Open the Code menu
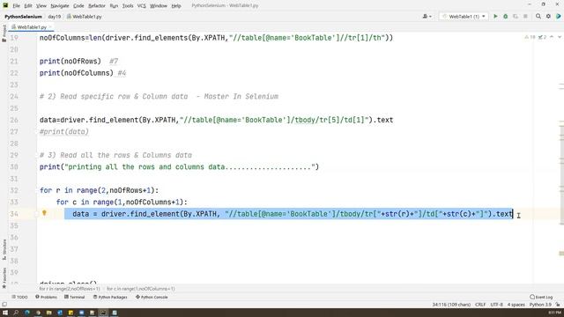This screenshot has height=317, width=564. [78, 6]
